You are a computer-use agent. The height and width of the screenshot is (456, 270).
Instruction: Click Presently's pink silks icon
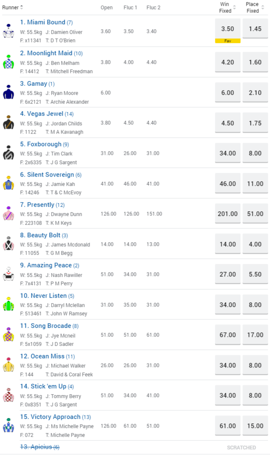pos(8,213)
